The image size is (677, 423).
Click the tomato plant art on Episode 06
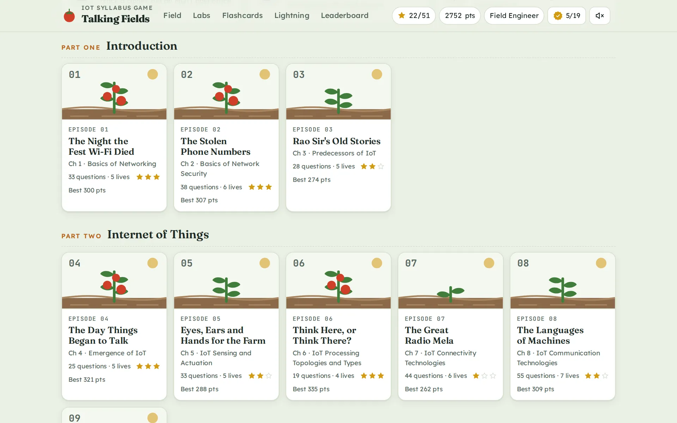(338, 286)
